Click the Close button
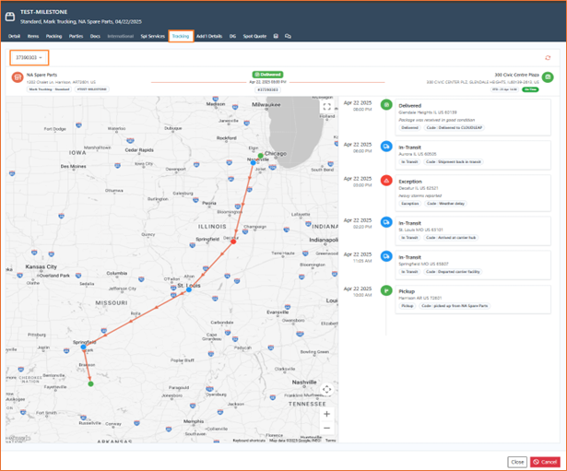 click(x=517, y=462)
